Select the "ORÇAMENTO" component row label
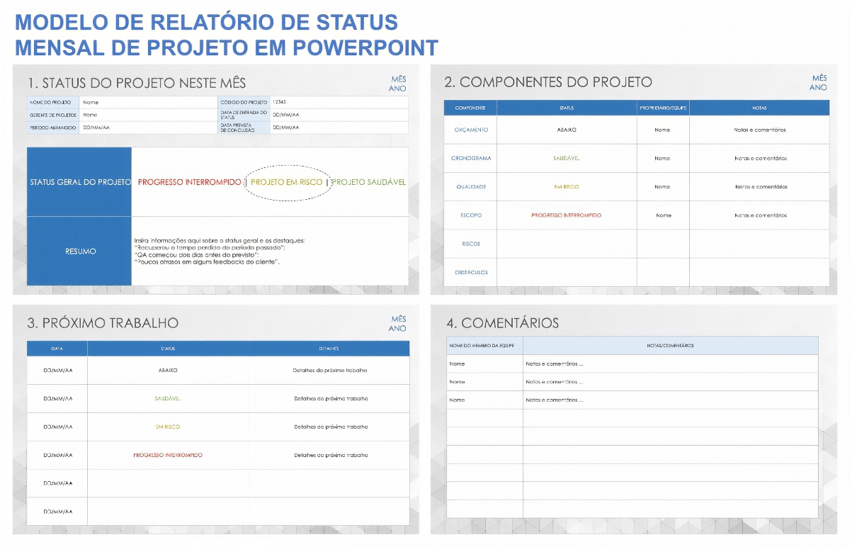This screenshot has height=547, width=850. pos(470,130)
